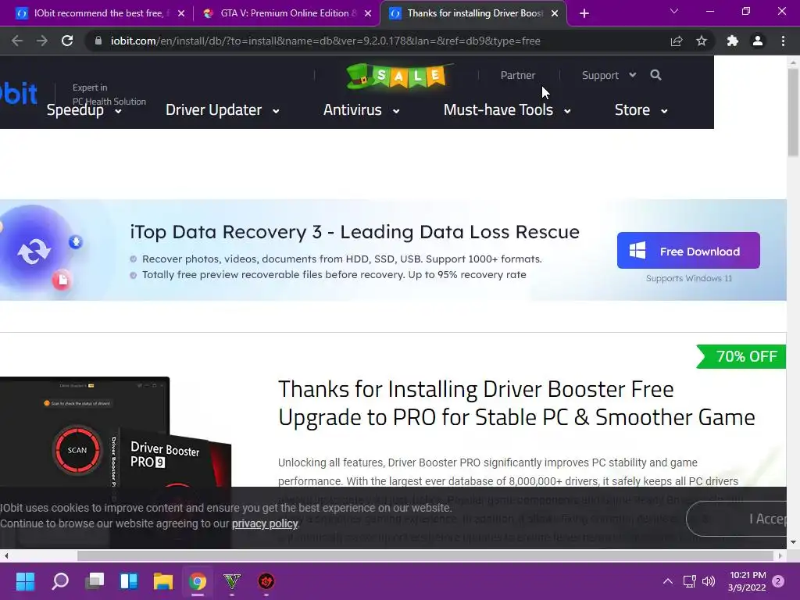Click the scroll left arrow
This screenshot has height=600, width=800.
5,555
